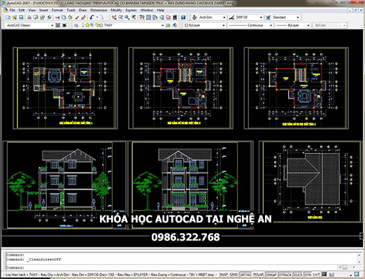The image size is (365, 279).
Task: Open the Dimension menu
Action: 99,10
